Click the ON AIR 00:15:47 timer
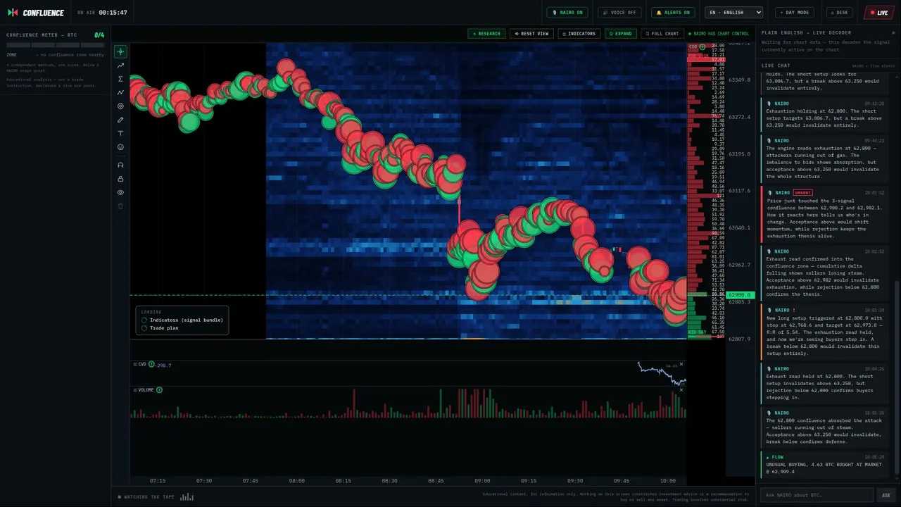 (102, 13)
